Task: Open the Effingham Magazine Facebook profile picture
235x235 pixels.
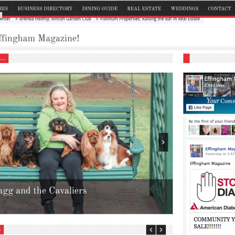Action: 194,84
